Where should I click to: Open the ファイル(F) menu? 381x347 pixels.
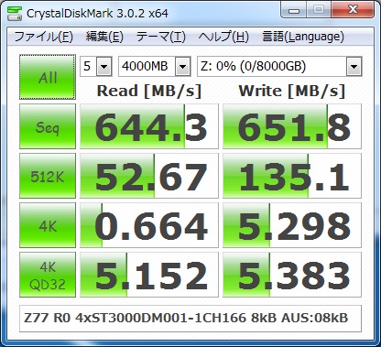click(x=44, y=37)
